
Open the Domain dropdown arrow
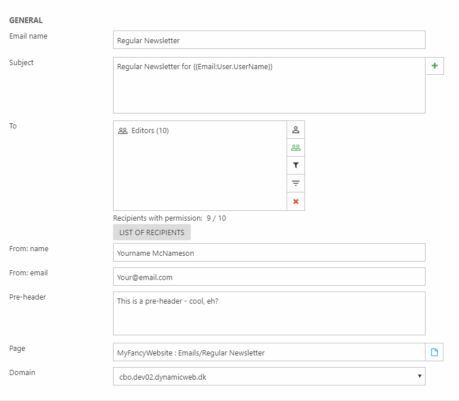tap(419, 376)
